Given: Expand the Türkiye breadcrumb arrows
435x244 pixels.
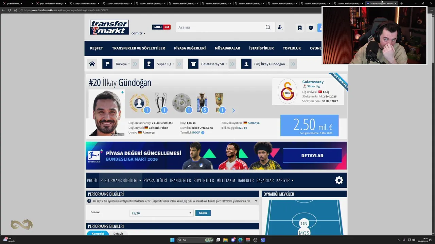Looking at the screenshot, I should (x=135, y=64).
